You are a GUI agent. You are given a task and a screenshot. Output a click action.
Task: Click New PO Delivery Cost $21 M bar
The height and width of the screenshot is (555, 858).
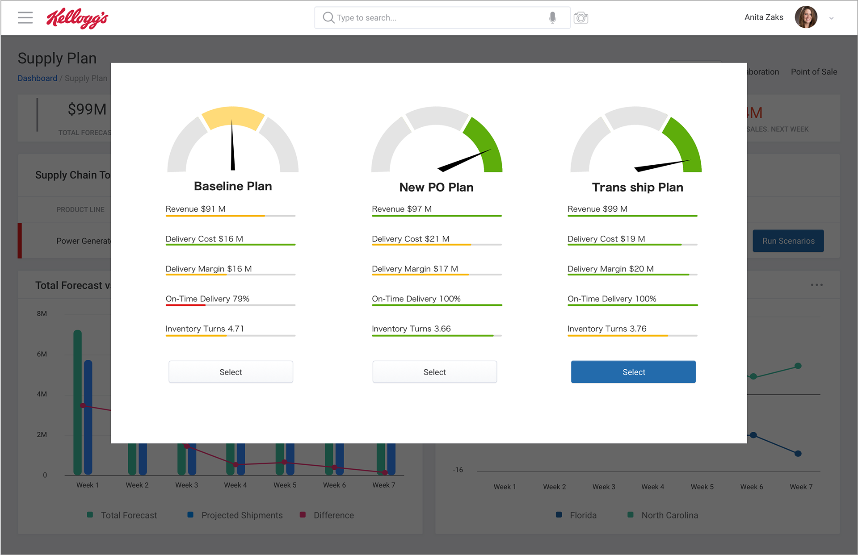click(437, 245)
